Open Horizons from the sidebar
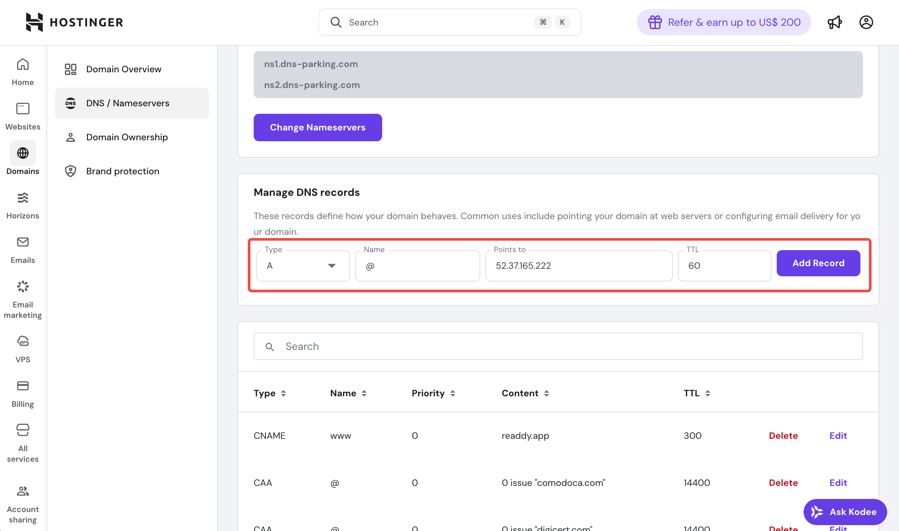 (x=23, y=205)
